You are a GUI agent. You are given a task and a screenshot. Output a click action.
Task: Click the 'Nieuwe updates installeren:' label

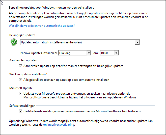[x=39, y=53]
